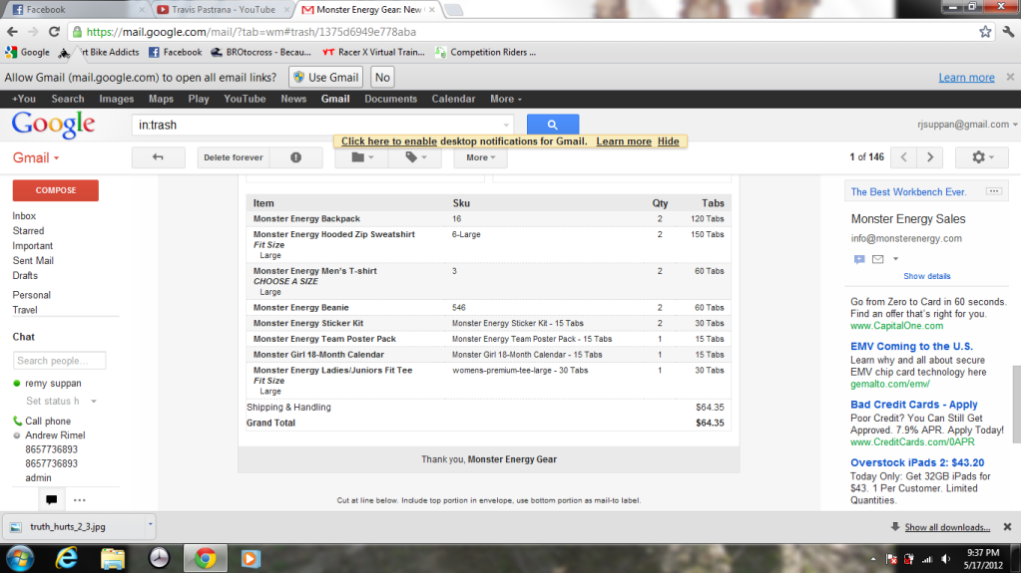
Task: Expand the More actions dropdown
Action: (480, 157)
